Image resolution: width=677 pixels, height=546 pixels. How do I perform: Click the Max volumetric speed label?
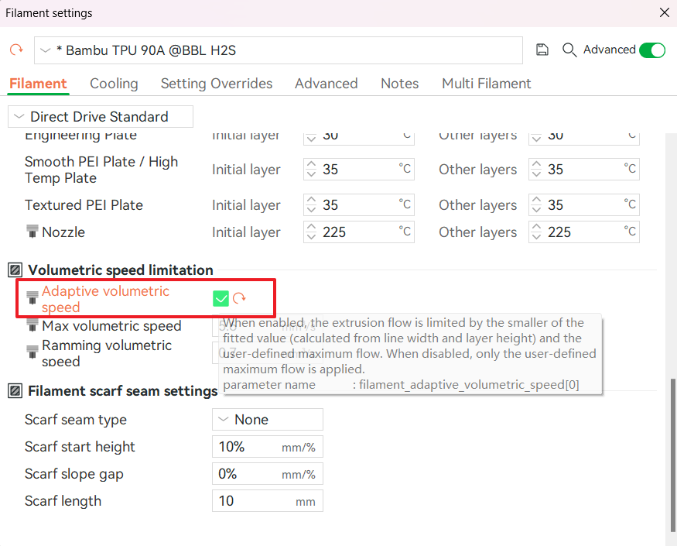[x=111, y=325]
